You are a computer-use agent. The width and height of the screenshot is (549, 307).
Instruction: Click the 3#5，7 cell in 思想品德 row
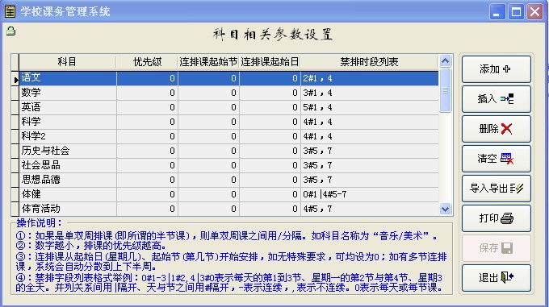click(370, 180)
